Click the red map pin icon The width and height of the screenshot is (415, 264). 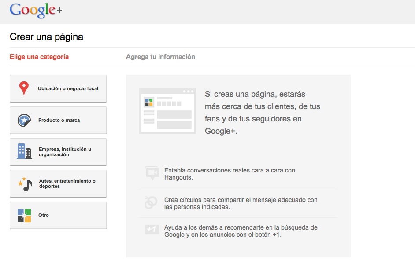coord(24,88)
